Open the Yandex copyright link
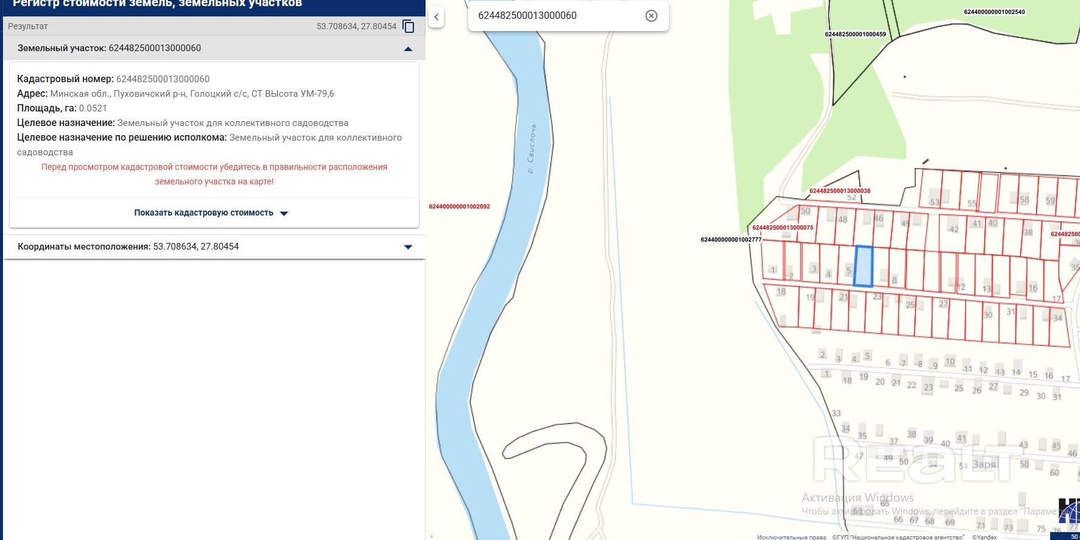1080x540 pixels. (984, 537)
